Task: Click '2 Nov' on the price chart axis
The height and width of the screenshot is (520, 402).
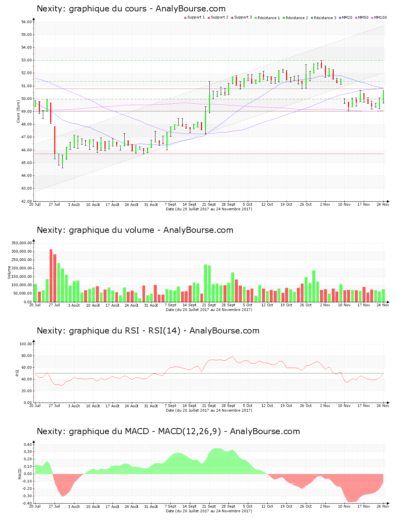Action: pyautogui.click(x=325, y=204)
